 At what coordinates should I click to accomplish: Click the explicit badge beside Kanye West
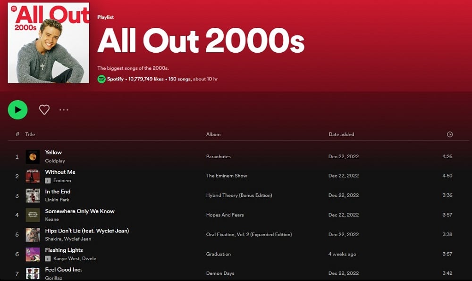48,258
